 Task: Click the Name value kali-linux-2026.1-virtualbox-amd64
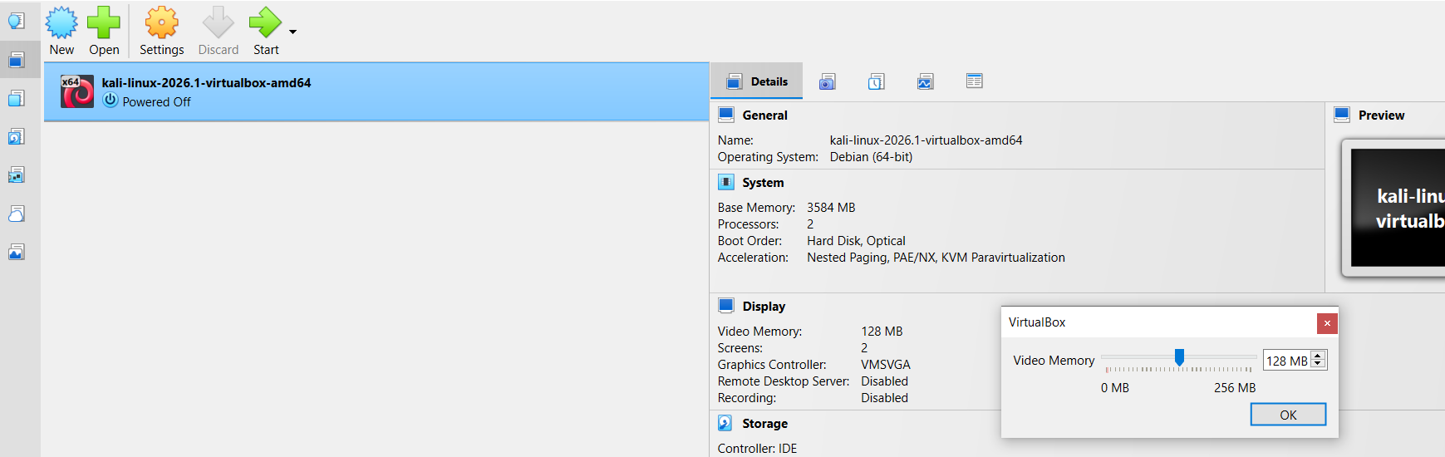[926, 140]
